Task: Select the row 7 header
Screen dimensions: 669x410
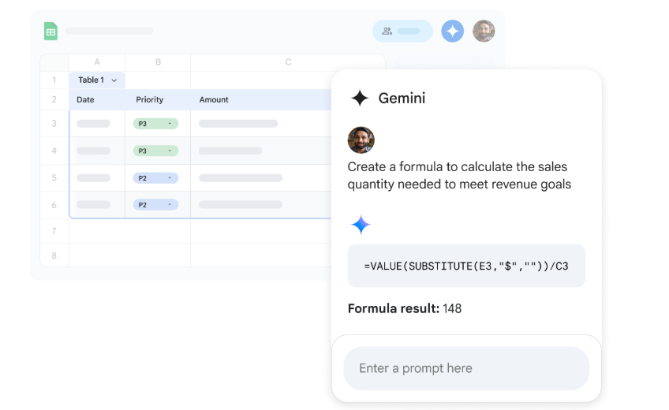Action: [54, 231]
